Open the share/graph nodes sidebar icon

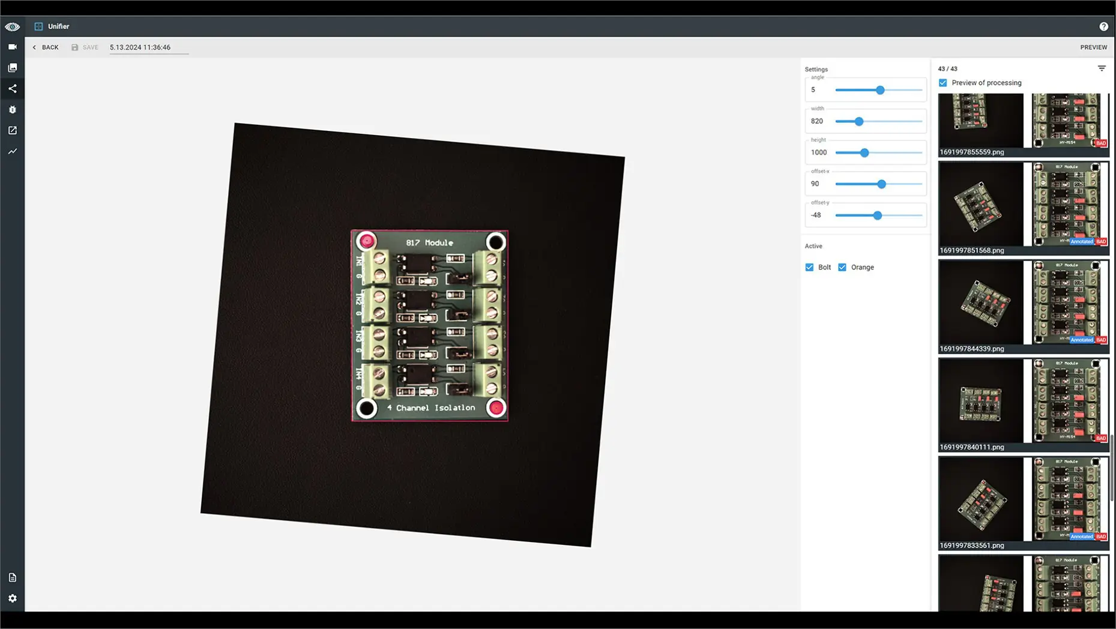[12, 89]
